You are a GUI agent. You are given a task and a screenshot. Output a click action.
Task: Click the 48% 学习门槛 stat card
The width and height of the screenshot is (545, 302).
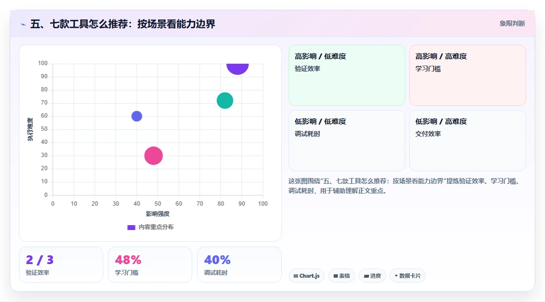(x=150, y=265)
